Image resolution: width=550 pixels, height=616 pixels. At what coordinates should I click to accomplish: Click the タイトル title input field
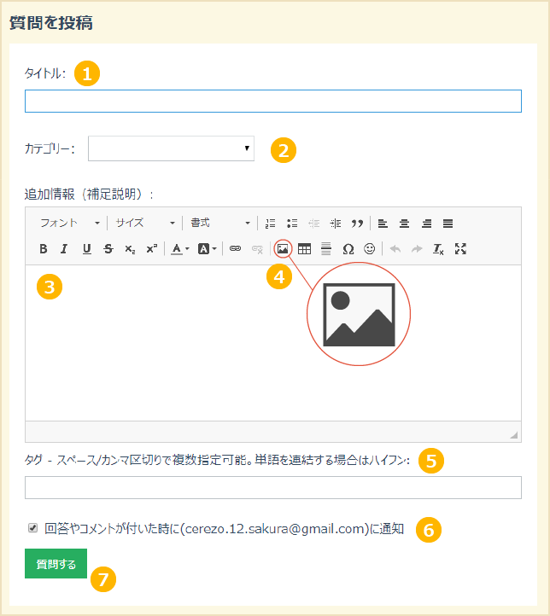(272, 102)
